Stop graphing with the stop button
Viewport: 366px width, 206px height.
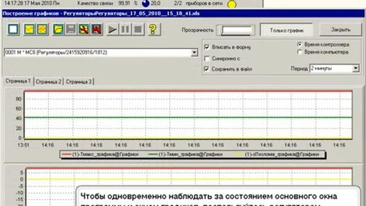pyautogui.click(x=138, y=29)
